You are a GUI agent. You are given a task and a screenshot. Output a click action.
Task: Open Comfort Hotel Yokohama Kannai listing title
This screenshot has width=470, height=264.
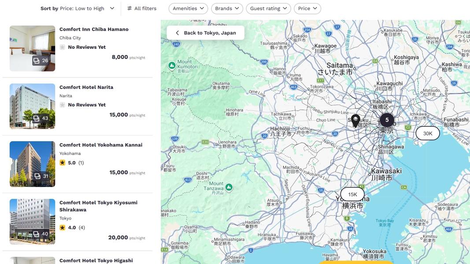pos(101,145)
